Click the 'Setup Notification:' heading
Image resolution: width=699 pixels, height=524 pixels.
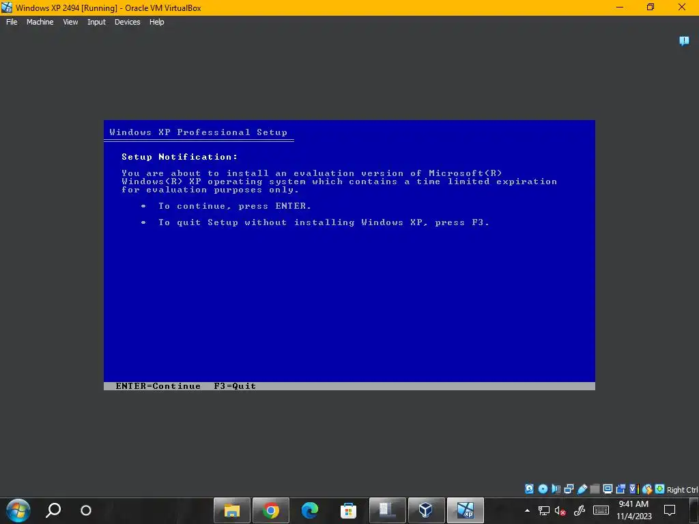coord(180,157)
